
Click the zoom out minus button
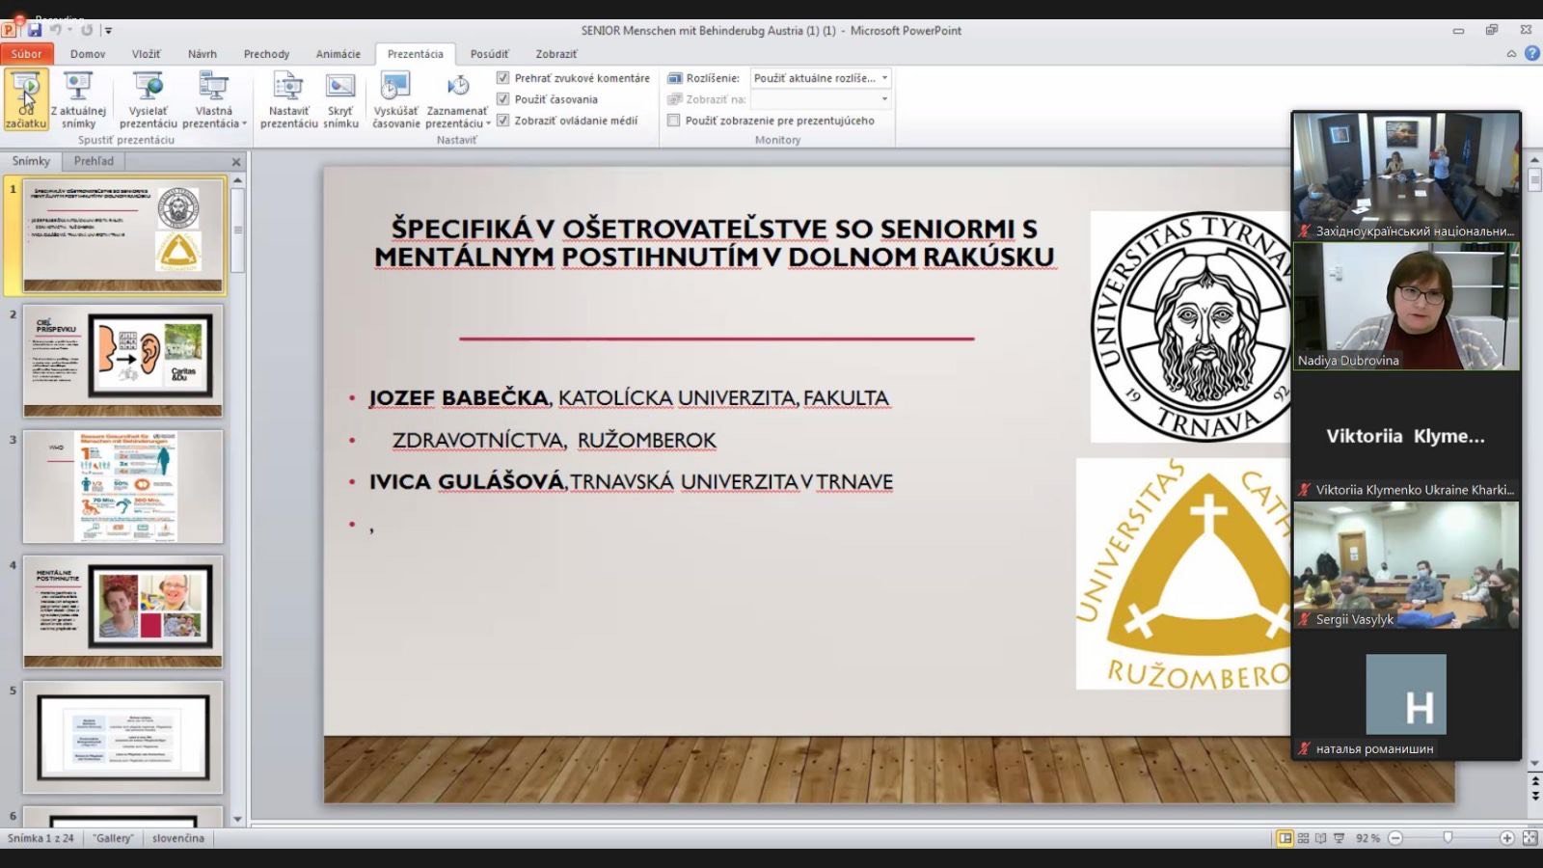pyautogui.click(x=1394, y=838)
